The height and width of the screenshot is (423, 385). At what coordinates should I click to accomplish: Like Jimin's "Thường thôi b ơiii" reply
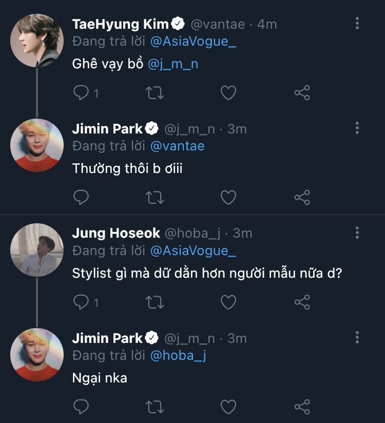coord(228,198)
